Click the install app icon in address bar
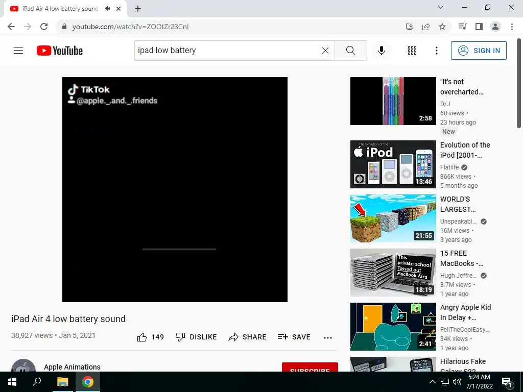This screenshot has height=392, width=523. (409, 27)
